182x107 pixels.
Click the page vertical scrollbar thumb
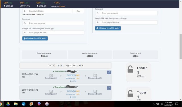pyautogui.click(x=181, y=46)
